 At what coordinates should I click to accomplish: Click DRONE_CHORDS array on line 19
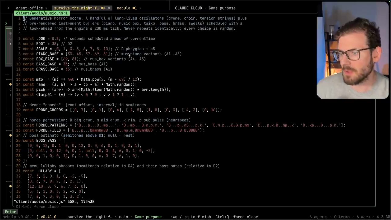pyautogui.click(x=122, y=110)
